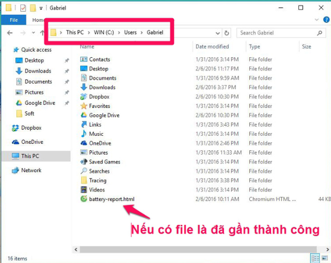Open Network in the navigation pane

coord(31,171)
